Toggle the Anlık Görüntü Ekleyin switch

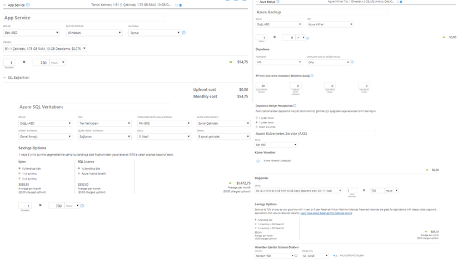[x=335, y=256]
